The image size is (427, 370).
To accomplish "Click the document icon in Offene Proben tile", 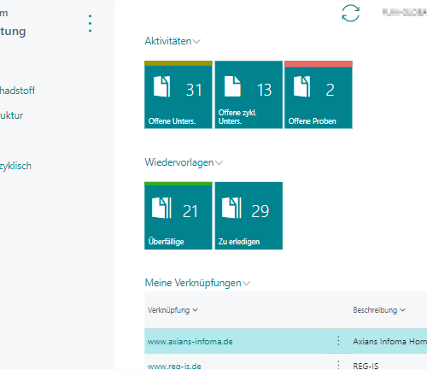I will coord(302,86).
